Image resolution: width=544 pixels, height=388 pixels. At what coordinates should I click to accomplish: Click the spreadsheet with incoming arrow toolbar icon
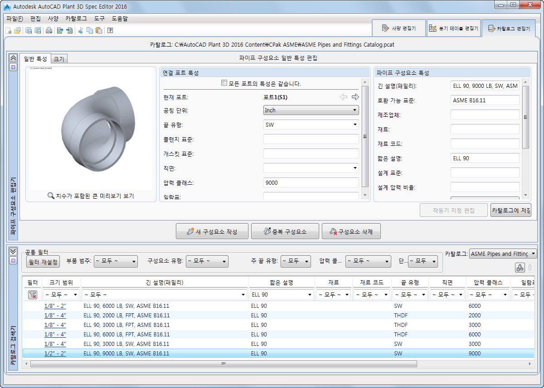[x=69, y=30]
